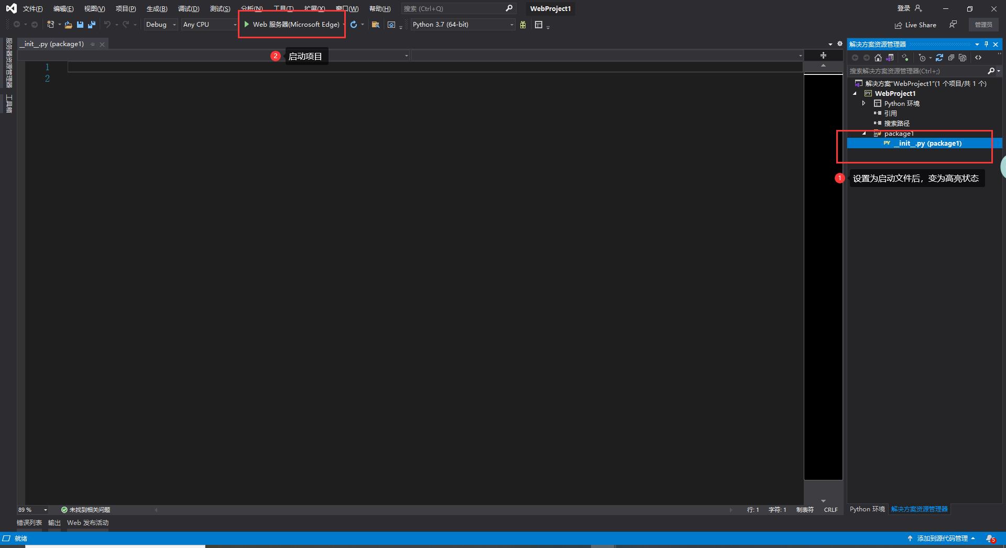Open the dropdown arrow next to Web server button
The width and height of the screenshot is (1006, 548).
click(344, 25)
